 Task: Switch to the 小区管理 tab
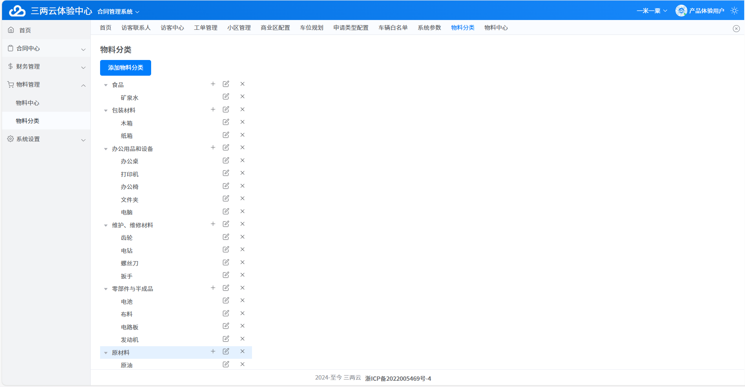click(239, 28)
